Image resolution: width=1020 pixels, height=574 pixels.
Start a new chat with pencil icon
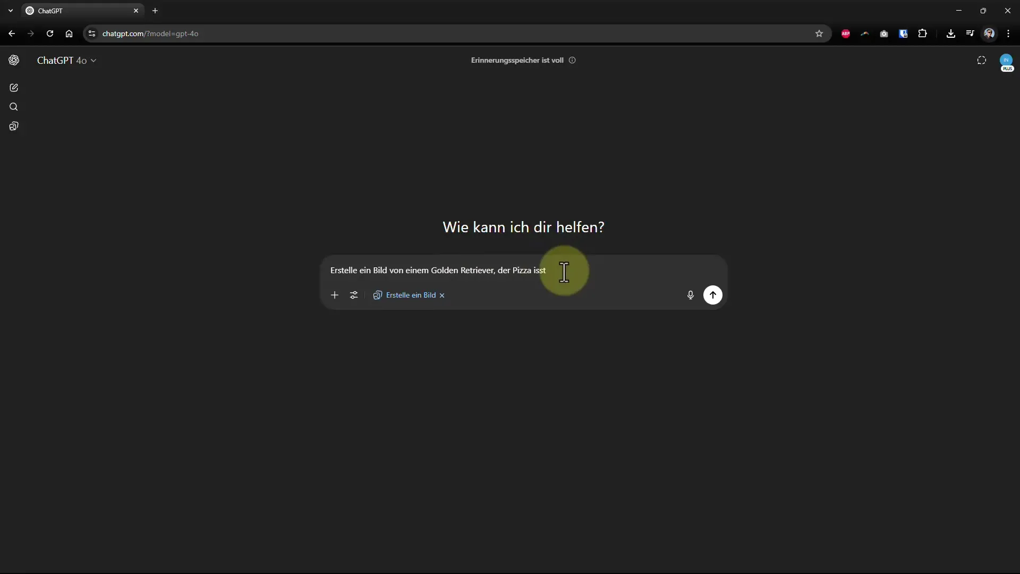coord(14,88)
